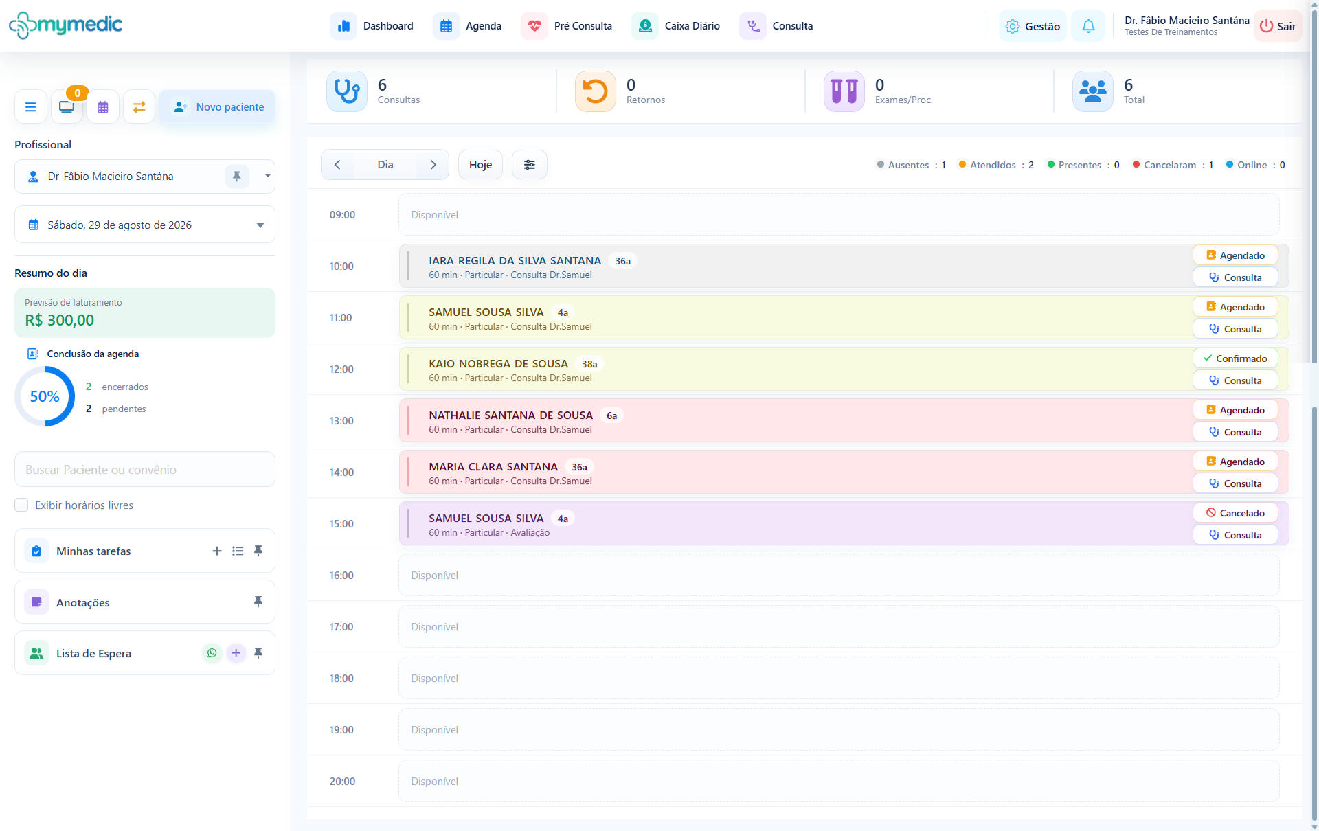Click the Buscar Paciente ou convênio field

(145, 469)
